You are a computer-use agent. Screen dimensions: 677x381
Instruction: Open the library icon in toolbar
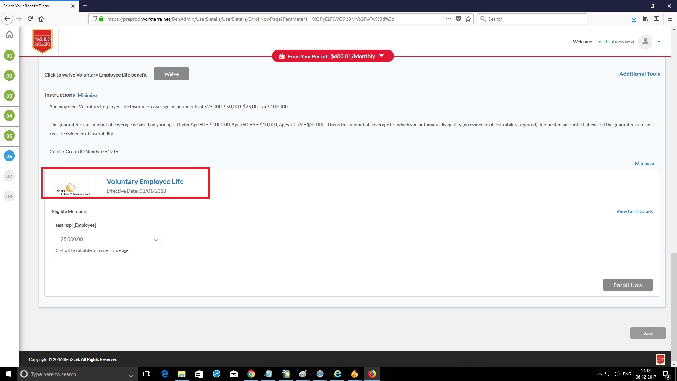click(645, 19)
